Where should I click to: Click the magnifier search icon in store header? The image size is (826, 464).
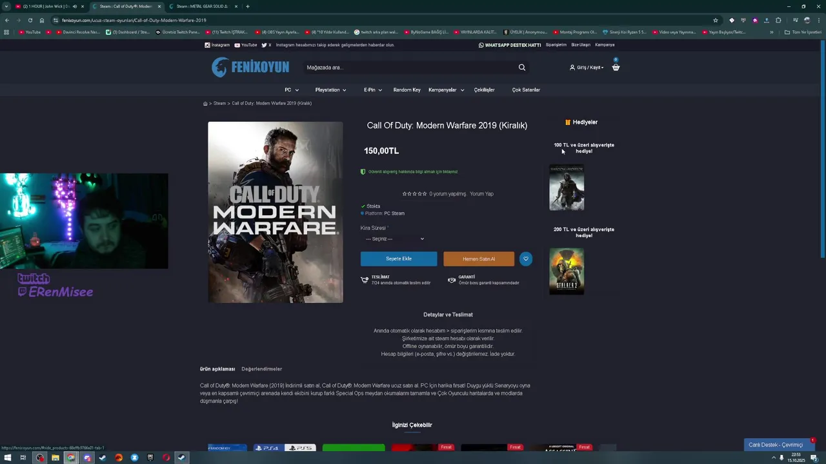pyautogui.click(x=521, y=67)
